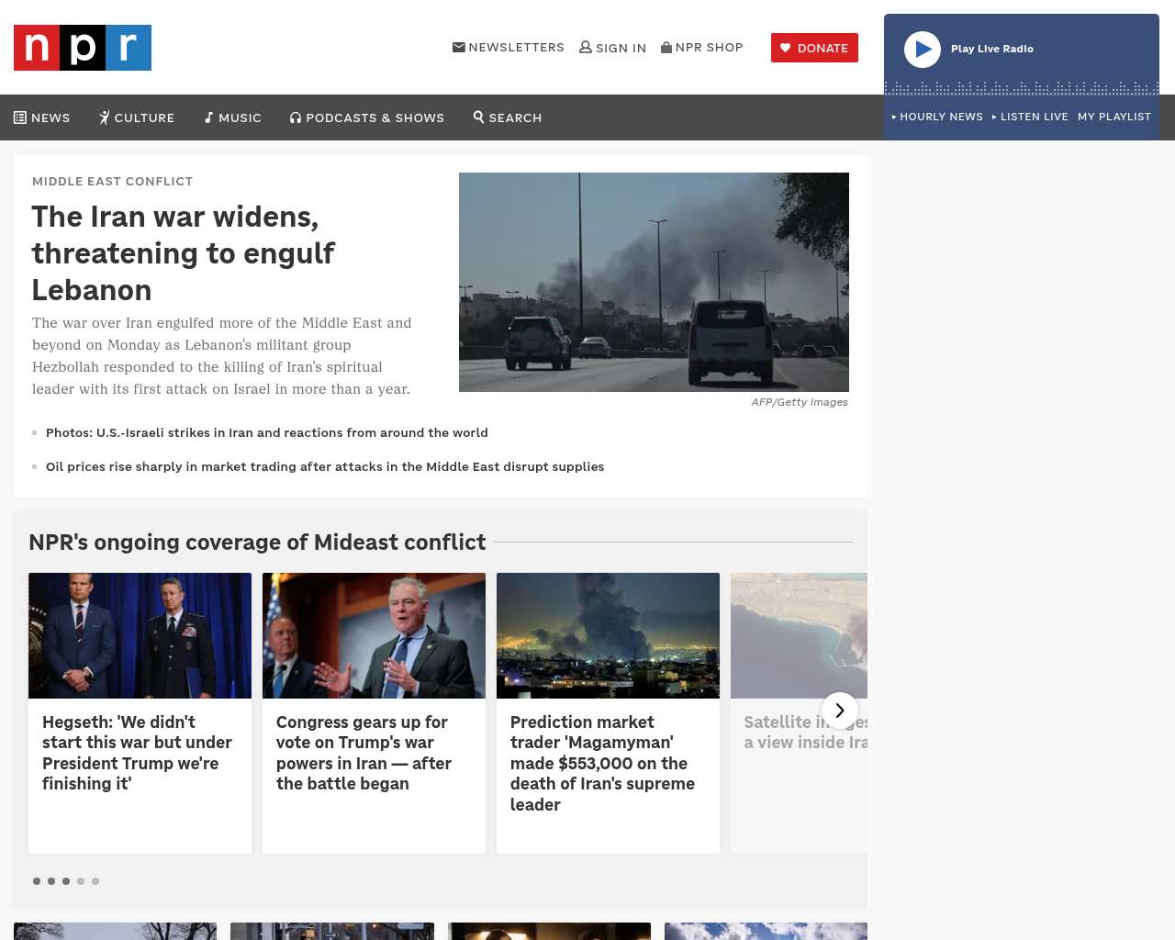Advance carousel with next arrow
Viewport: 1175px width, 940px height.
pyautogui.click(x=840, y=711)
